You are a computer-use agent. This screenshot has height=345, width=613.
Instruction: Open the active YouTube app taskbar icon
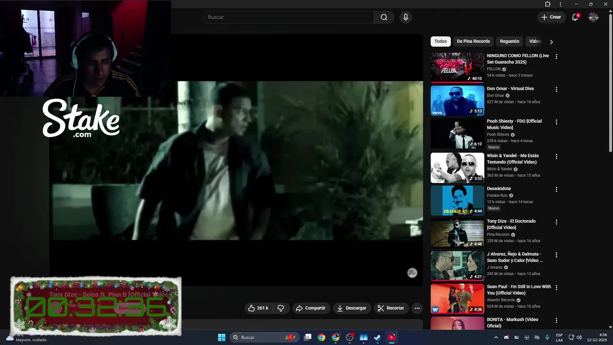tap(392, 337)
